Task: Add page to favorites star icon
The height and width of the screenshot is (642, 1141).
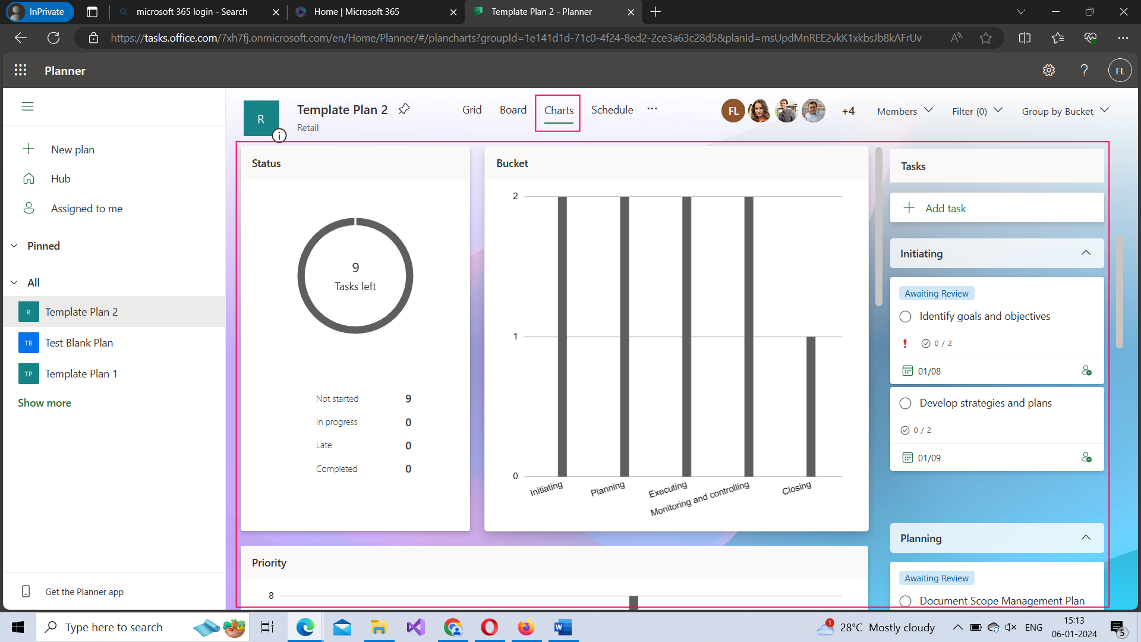Action: pos(986,38)
